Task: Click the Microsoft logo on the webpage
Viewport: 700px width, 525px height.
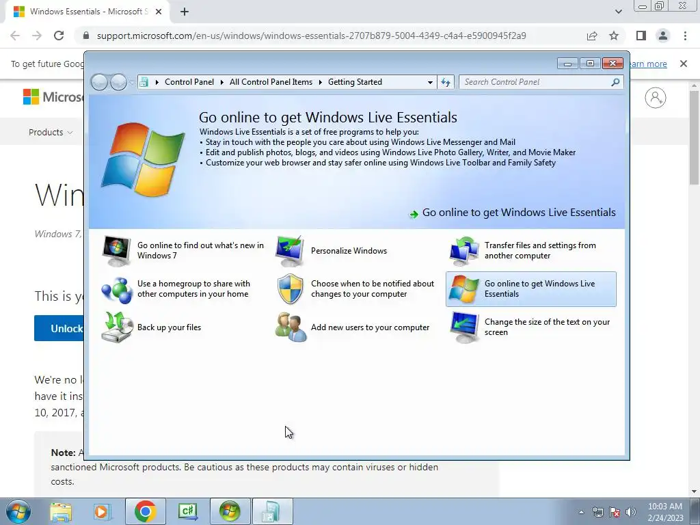Action: click(x=53, y=97)
